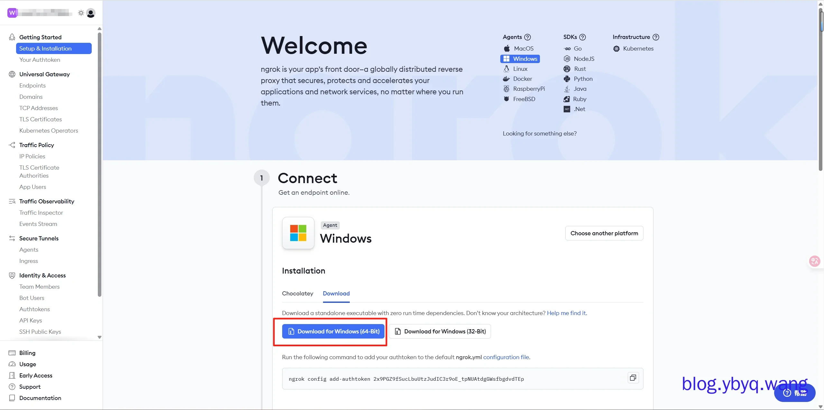Image resolution: width=824 pixels, height=410 pixels.
Task: Open IP Policies in sidebar
Action: (32, 156)
